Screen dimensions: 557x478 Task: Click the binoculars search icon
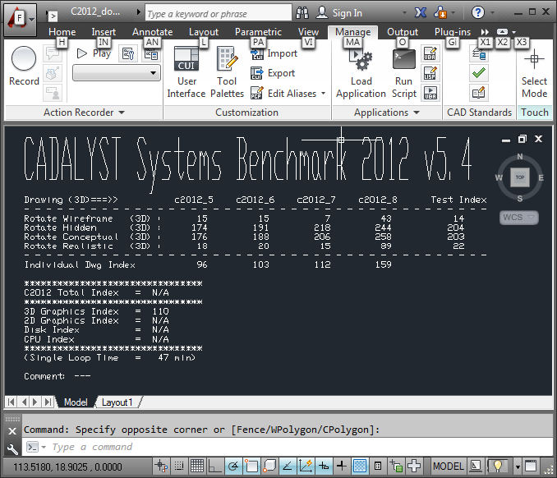(x=302, y=13)
